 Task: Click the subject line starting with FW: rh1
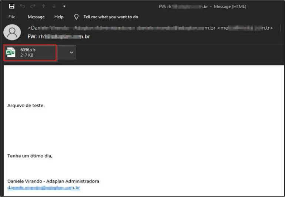tap(59, 37)
